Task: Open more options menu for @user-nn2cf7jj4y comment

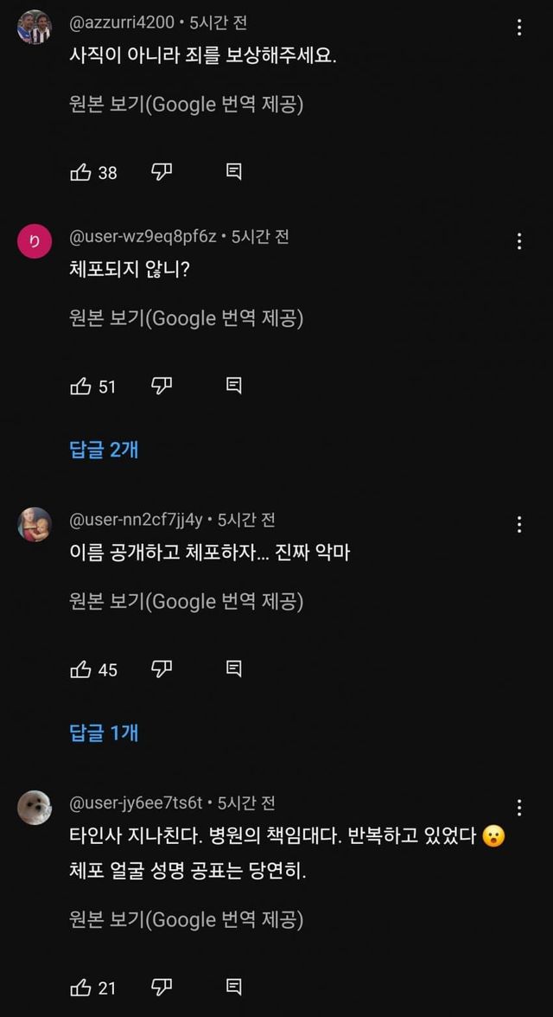Action: [x=519, y=524]
